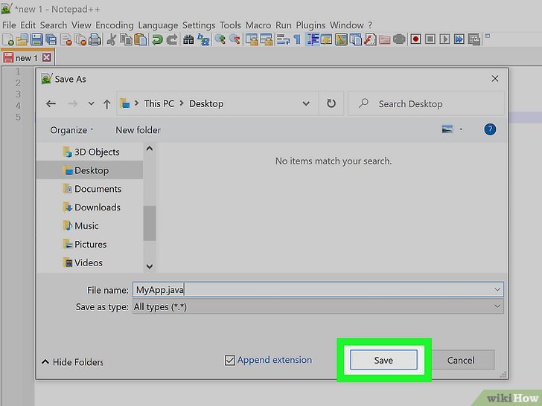542x406 pixels.
Task: Click the Cut scissors toolbar icon
Action: (x=112, y=39)
